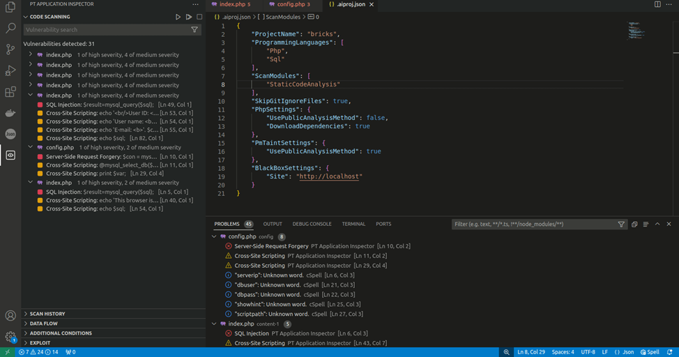679x357 pixels.
Task: Stop the running scan with square icon
Action: pos(199,17)
